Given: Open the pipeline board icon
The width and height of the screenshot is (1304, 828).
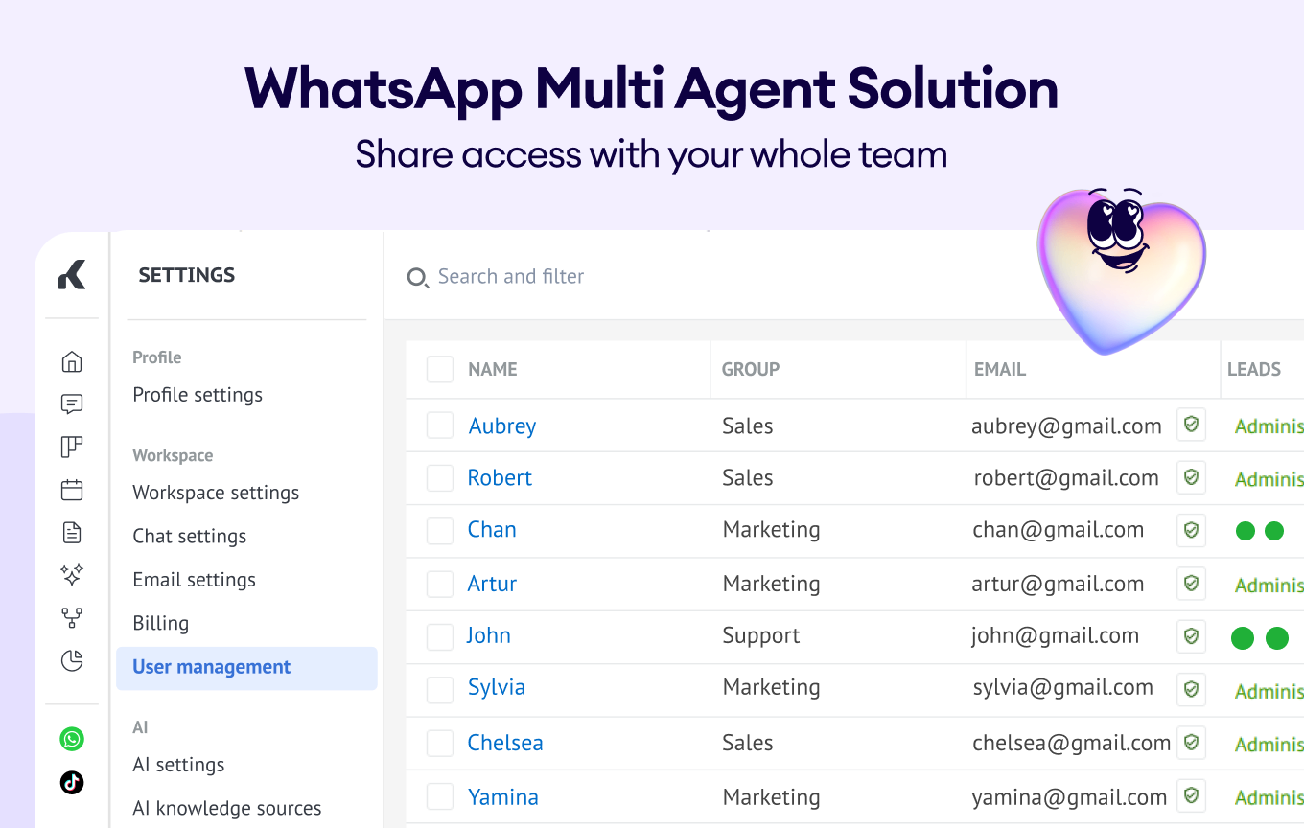Looking at the screenshot, I should click(72, 447).
